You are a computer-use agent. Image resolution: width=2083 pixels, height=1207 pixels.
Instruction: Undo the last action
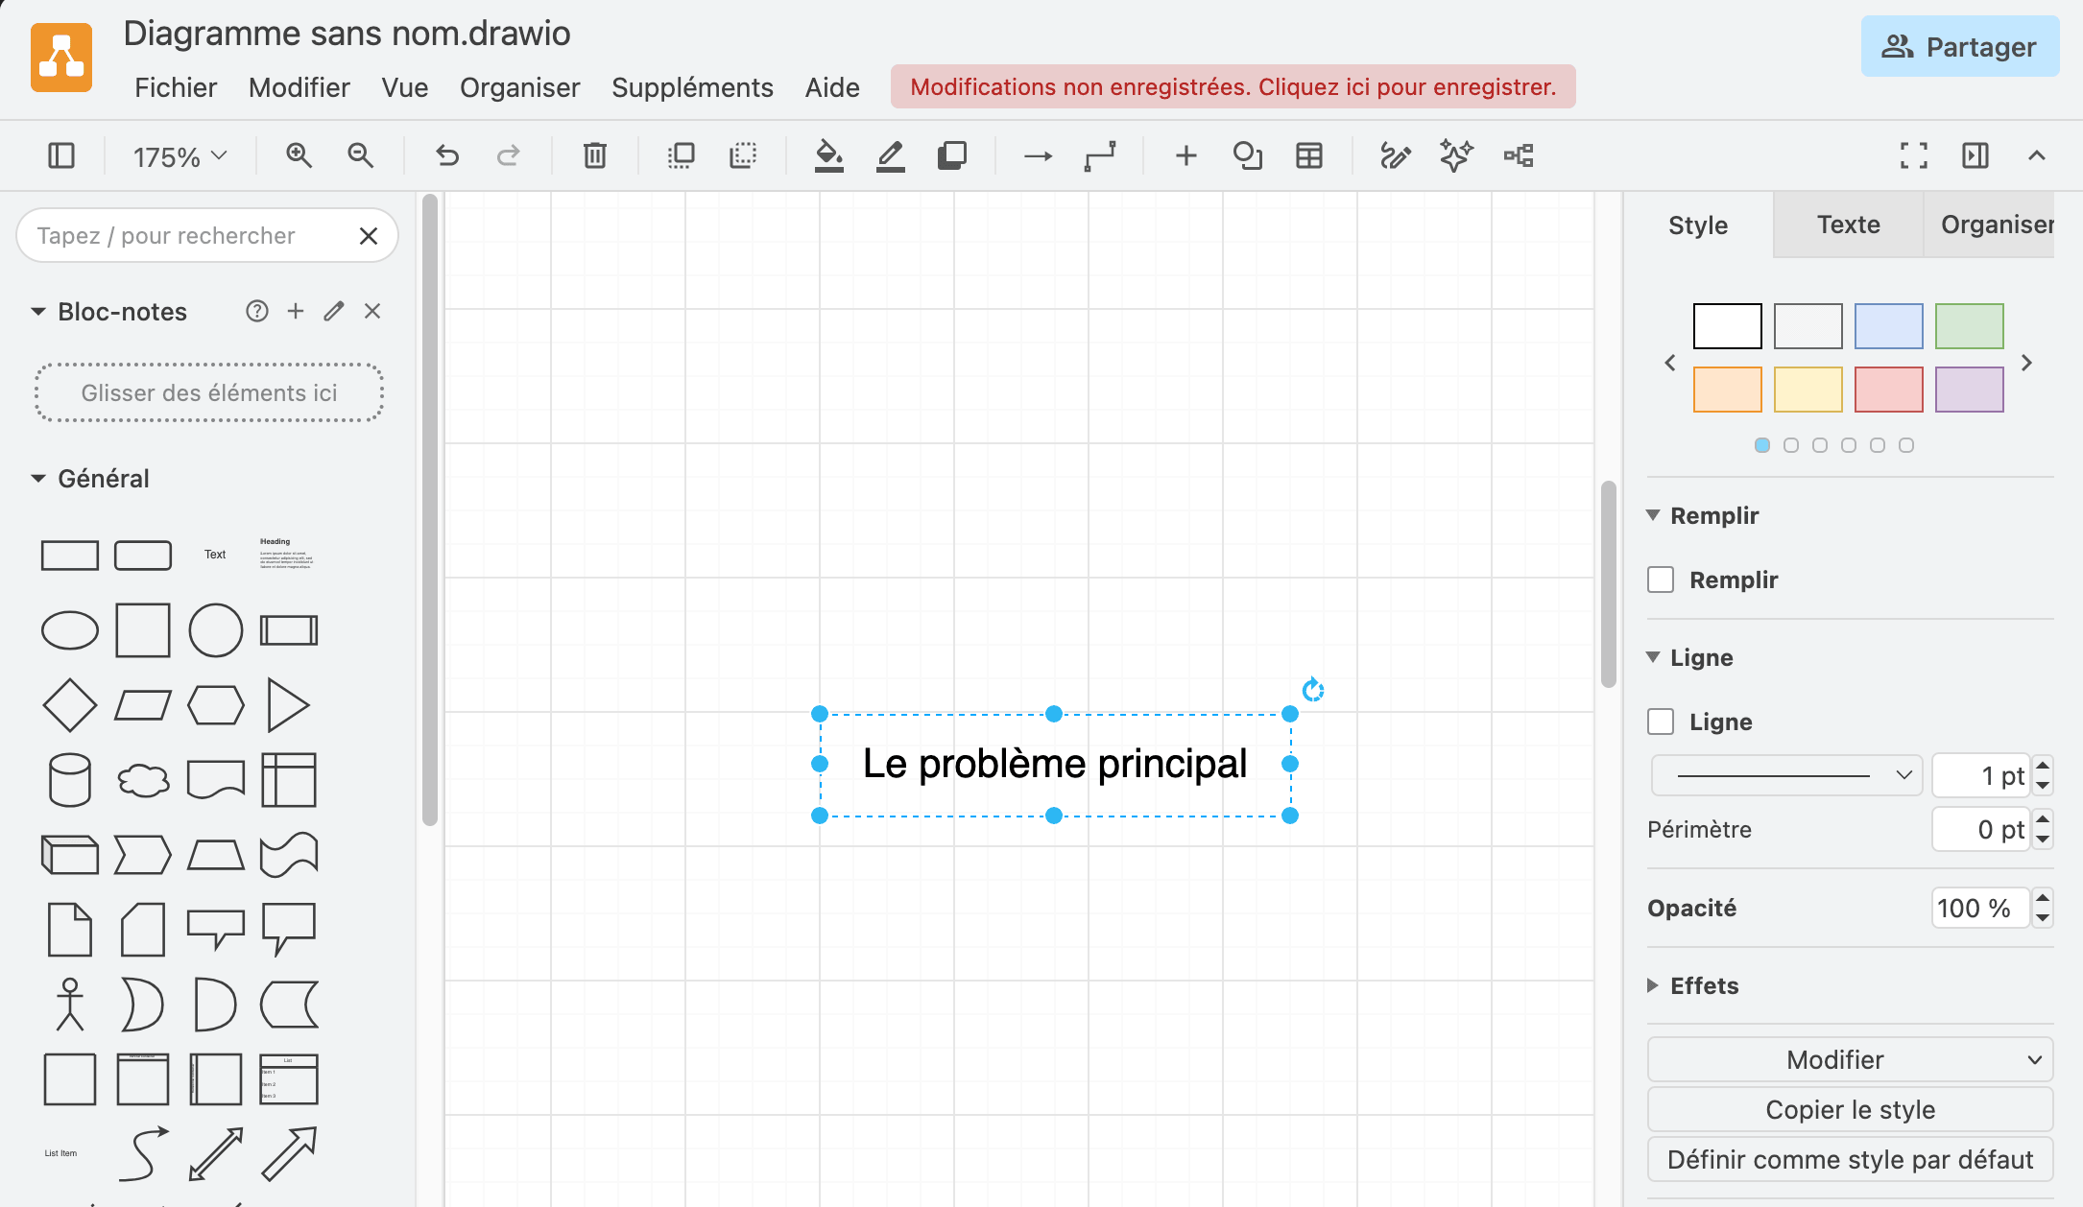click(x=447, y=155)
